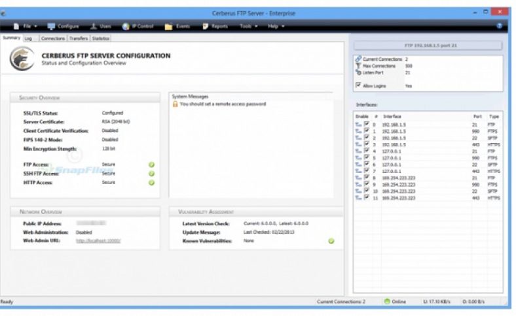This screenshot has height=316, width=516.
Task: Click the network icon of interface 9 row
Action: (x=358, y=184)
